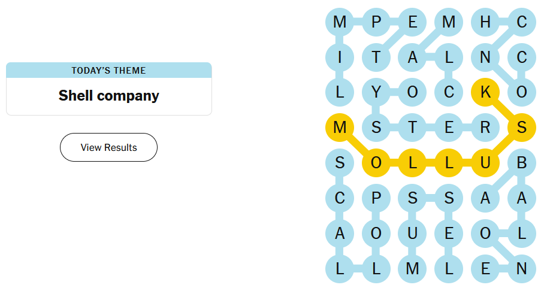Tap the T between S and E
Image resolution: width=544 pixels, height=306 pixels.
[x=413, y=128]
